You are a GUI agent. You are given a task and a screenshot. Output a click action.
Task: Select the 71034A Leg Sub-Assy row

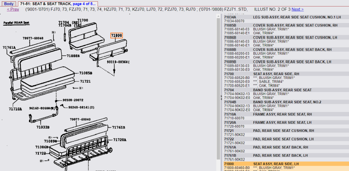(286, 17)
